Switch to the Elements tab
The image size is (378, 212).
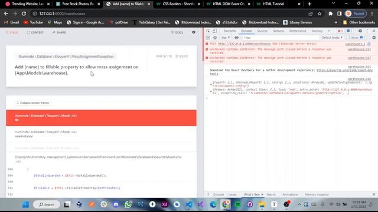230,31
